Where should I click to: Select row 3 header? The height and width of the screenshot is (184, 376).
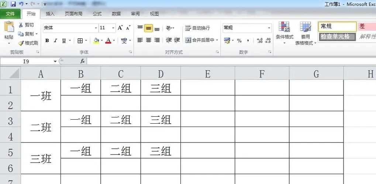(x=10, y=119)
